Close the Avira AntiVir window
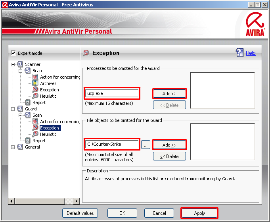Screen dimensions: 270x222 pos(265,5)
